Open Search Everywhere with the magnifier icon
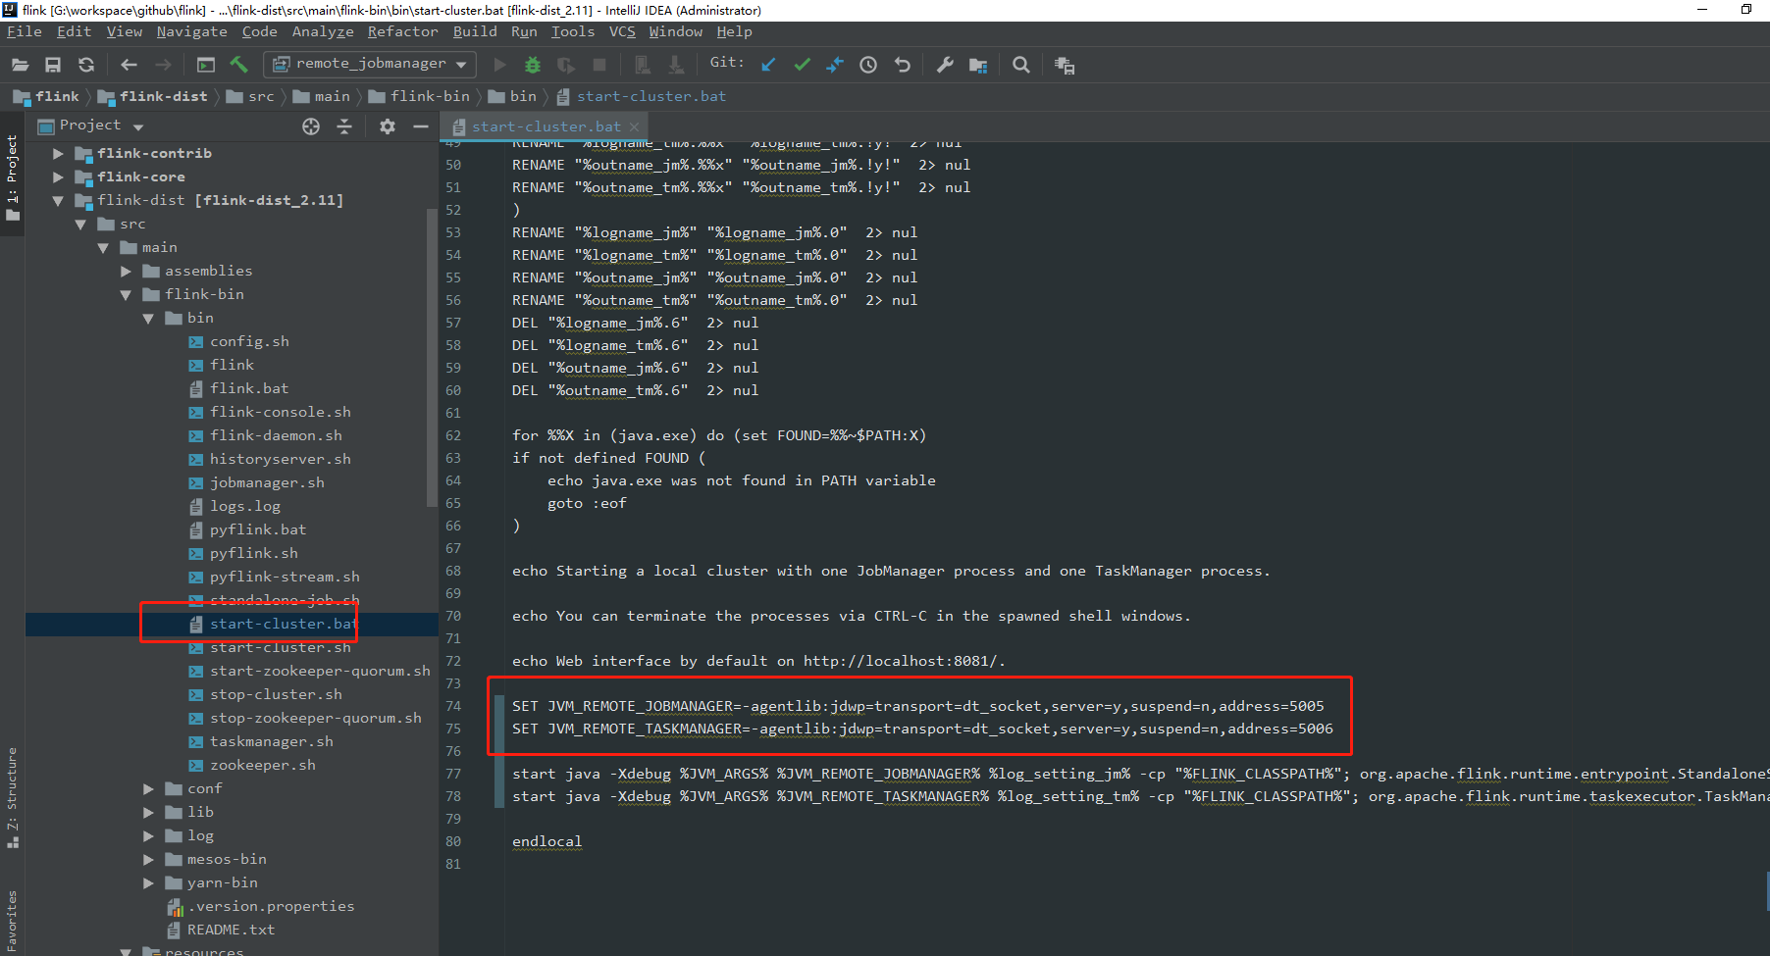 coord(1020,64)
